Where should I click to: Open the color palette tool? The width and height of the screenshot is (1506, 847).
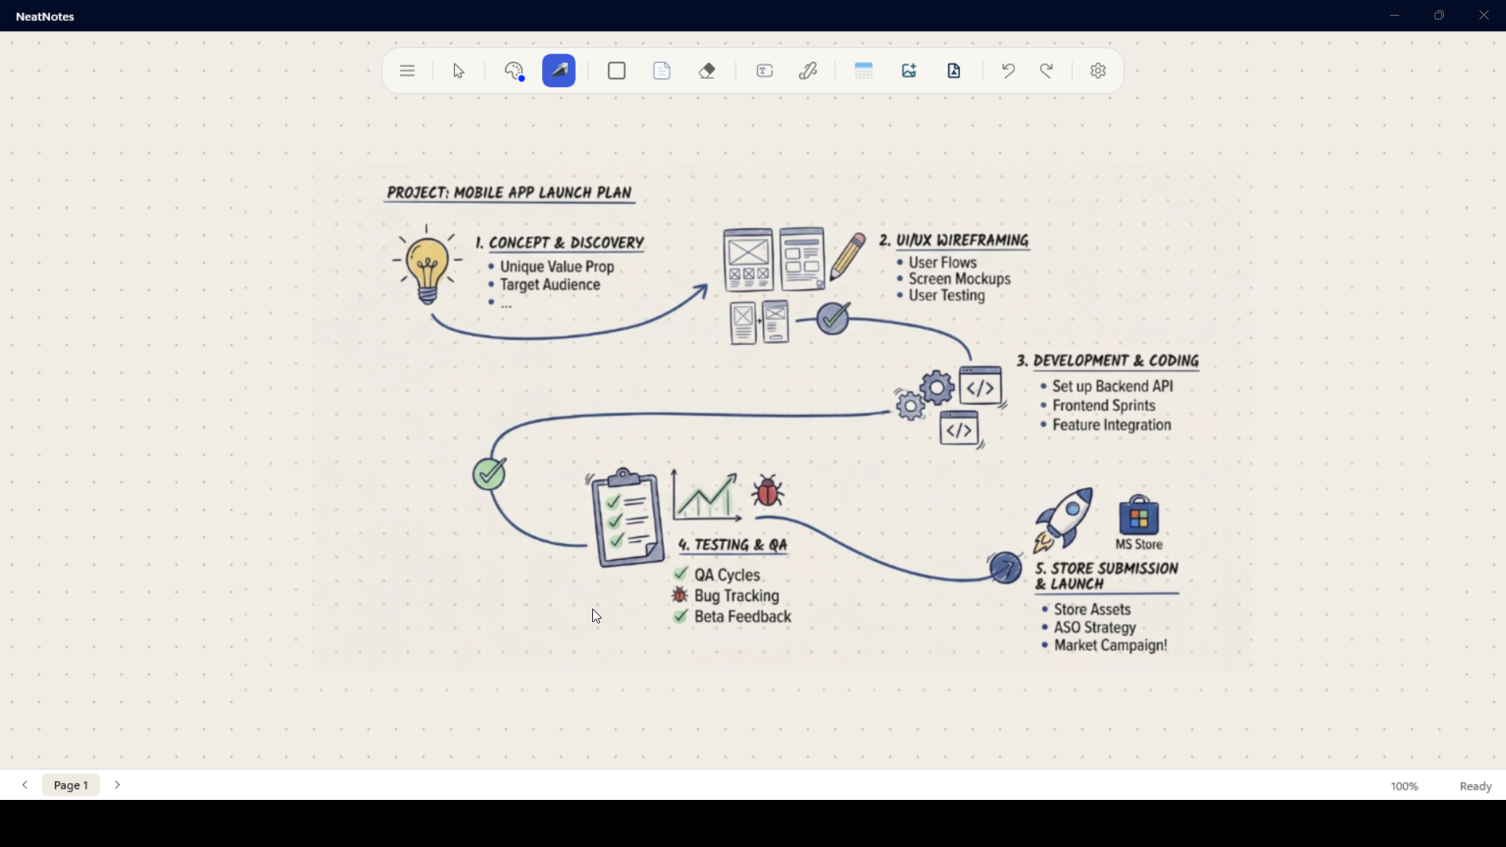click(515, 71)
